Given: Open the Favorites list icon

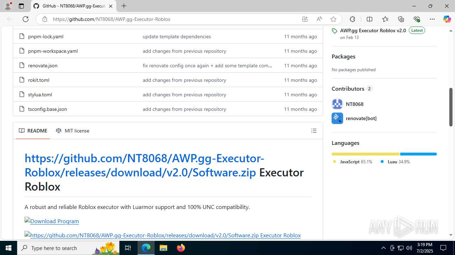Looking at the screenshot, I should coord(385,19).
